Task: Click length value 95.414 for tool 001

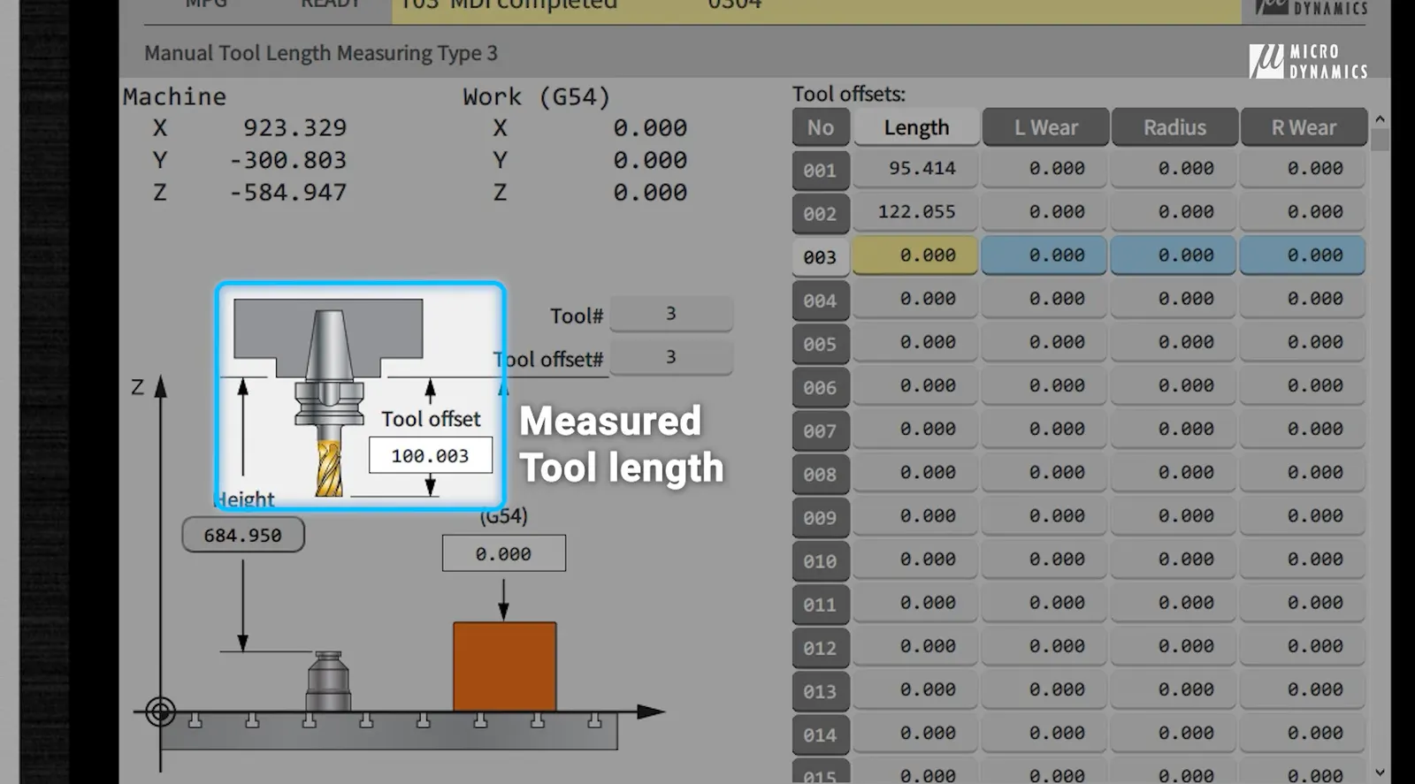Action: (916, 168)
